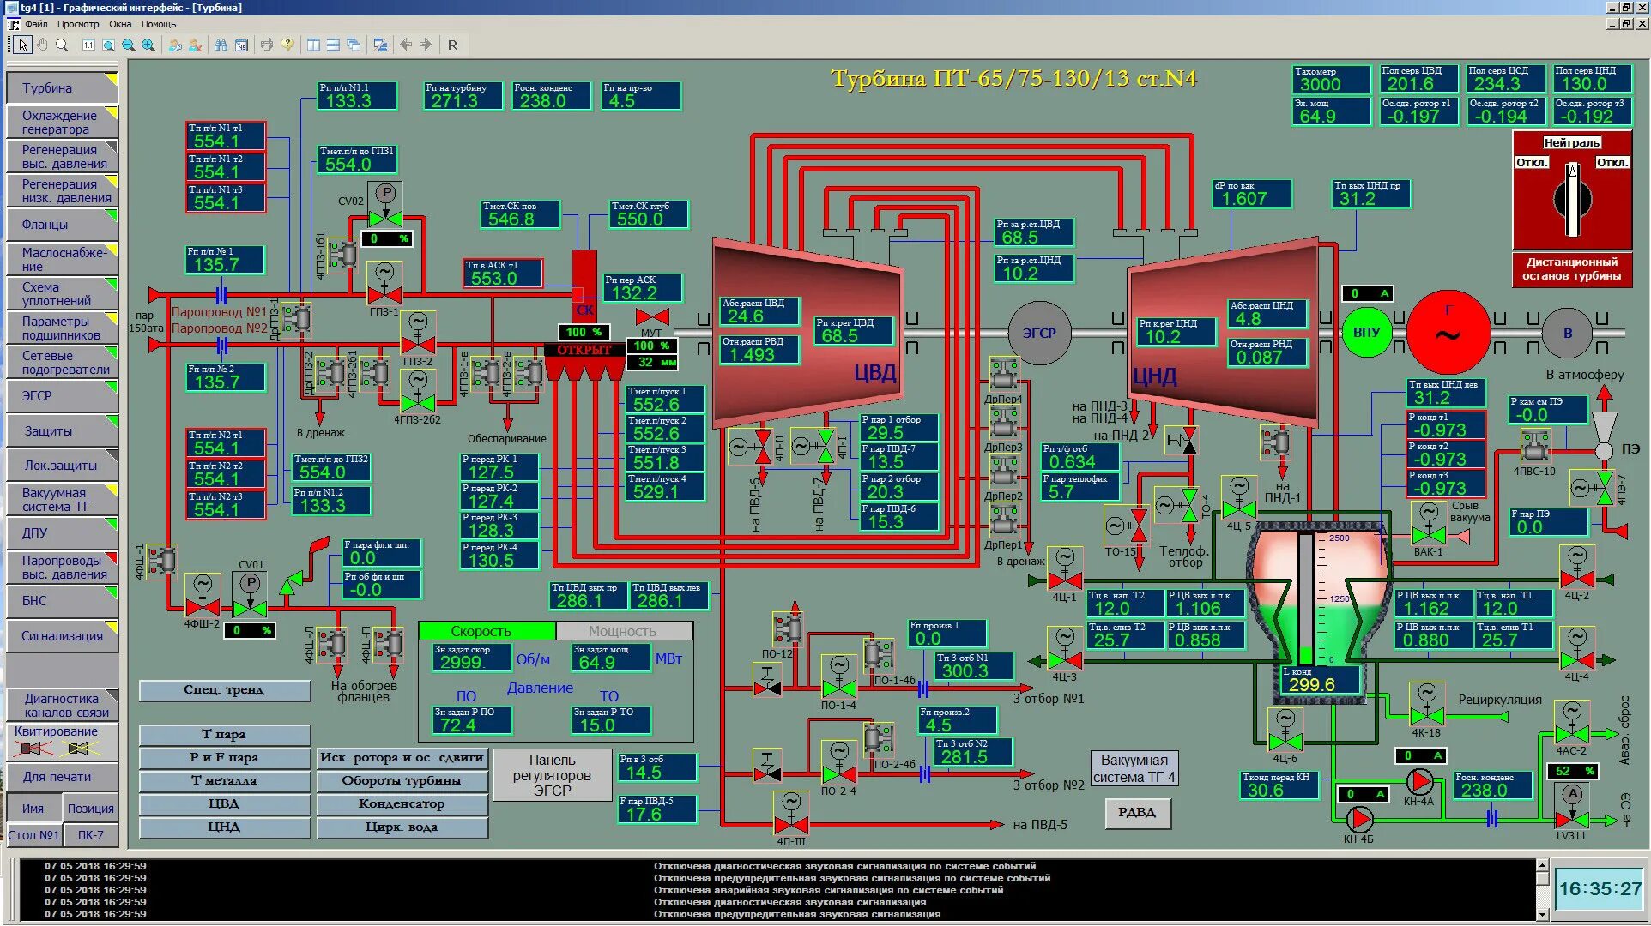Click the condenser level gauge bar
This screenshot has height=926, width=1651.
tap(1306, 600)
